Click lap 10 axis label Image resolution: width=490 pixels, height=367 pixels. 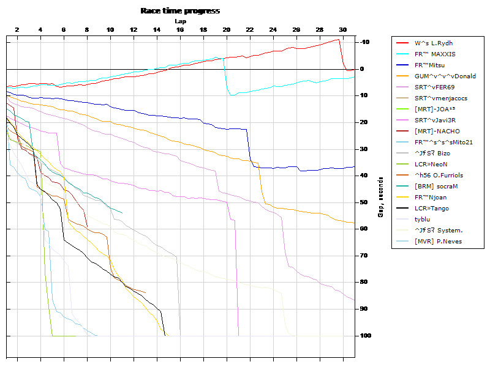click(x=110, y=29)
